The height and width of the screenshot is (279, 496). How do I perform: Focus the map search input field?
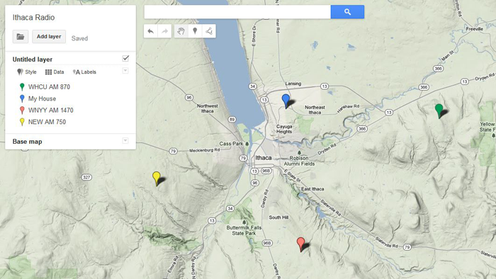click(237, 12)
